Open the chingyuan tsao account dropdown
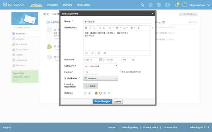The image size is (212, 132). click(x=196, y=5)
